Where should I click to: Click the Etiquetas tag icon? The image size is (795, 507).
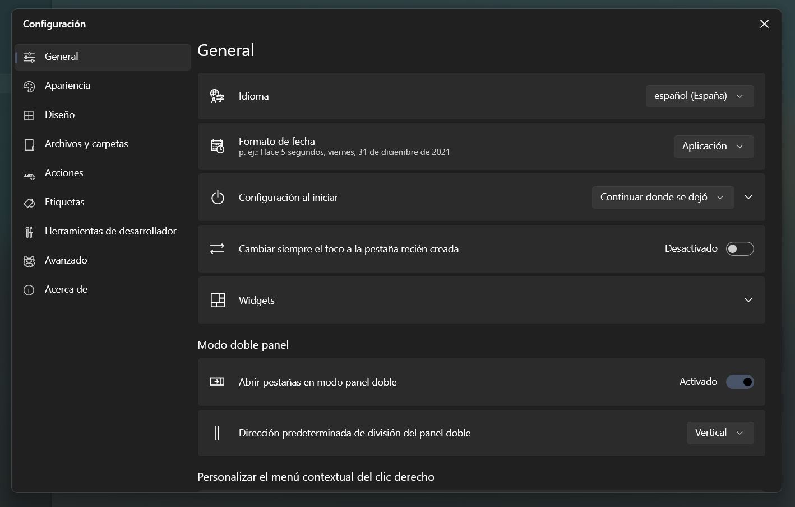[x=29, y=203]
